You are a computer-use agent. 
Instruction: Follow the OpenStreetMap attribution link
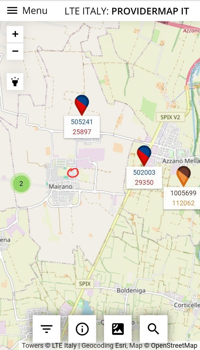click(x=174, y=346)
